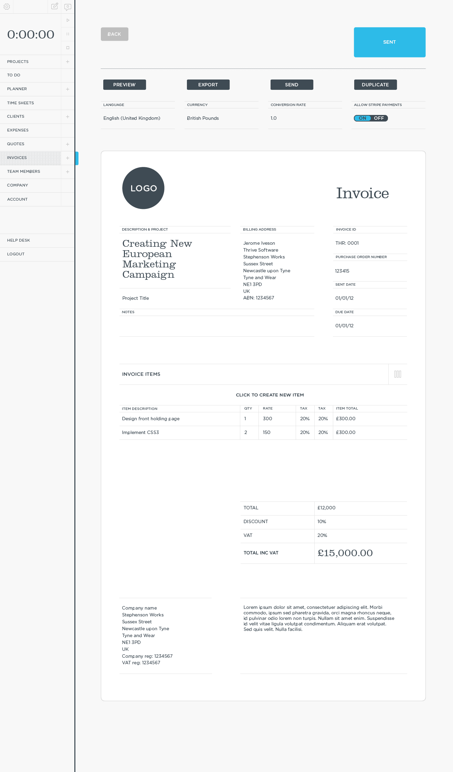Go to Expenses in the sidebar
453x772 pixels.
[x=18, y=130]
